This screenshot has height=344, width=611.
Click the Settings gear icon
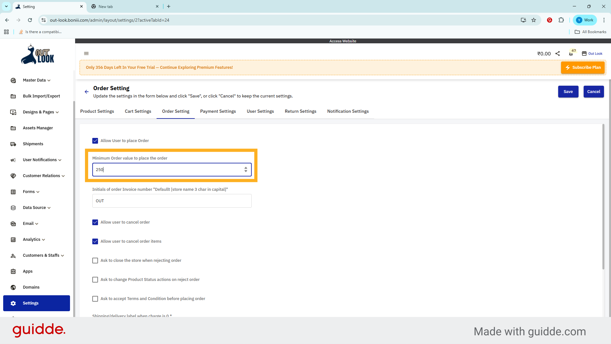[13, 303]
